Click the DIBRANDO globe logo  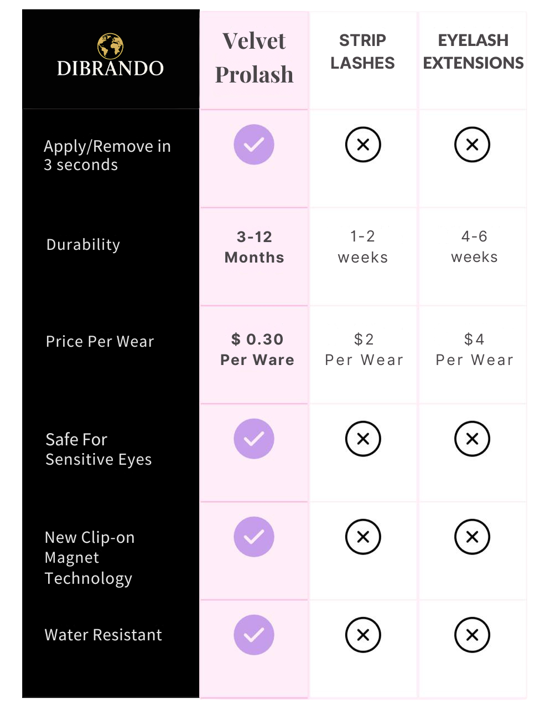(110, 45)
